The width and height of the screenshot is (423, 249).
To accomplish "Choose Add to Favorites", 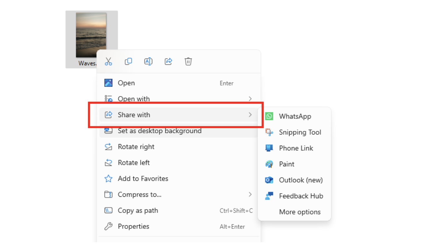I will pyautogui.click(x=178, y=179).
